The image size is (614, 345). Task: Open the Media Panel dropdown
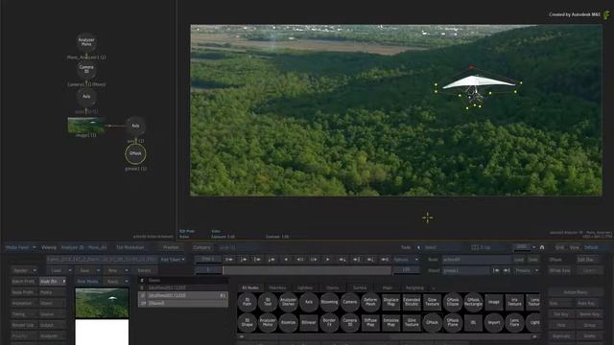tap(21, 247)
